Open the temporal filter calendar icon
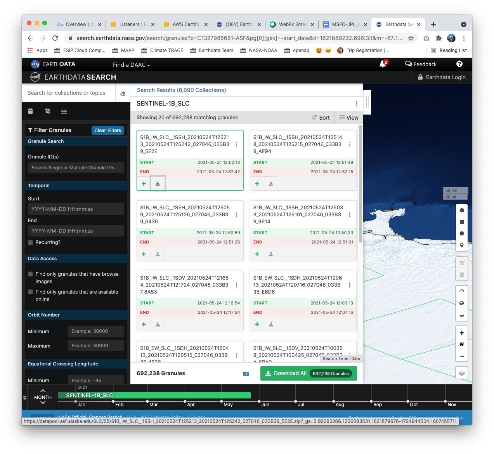 30,111
